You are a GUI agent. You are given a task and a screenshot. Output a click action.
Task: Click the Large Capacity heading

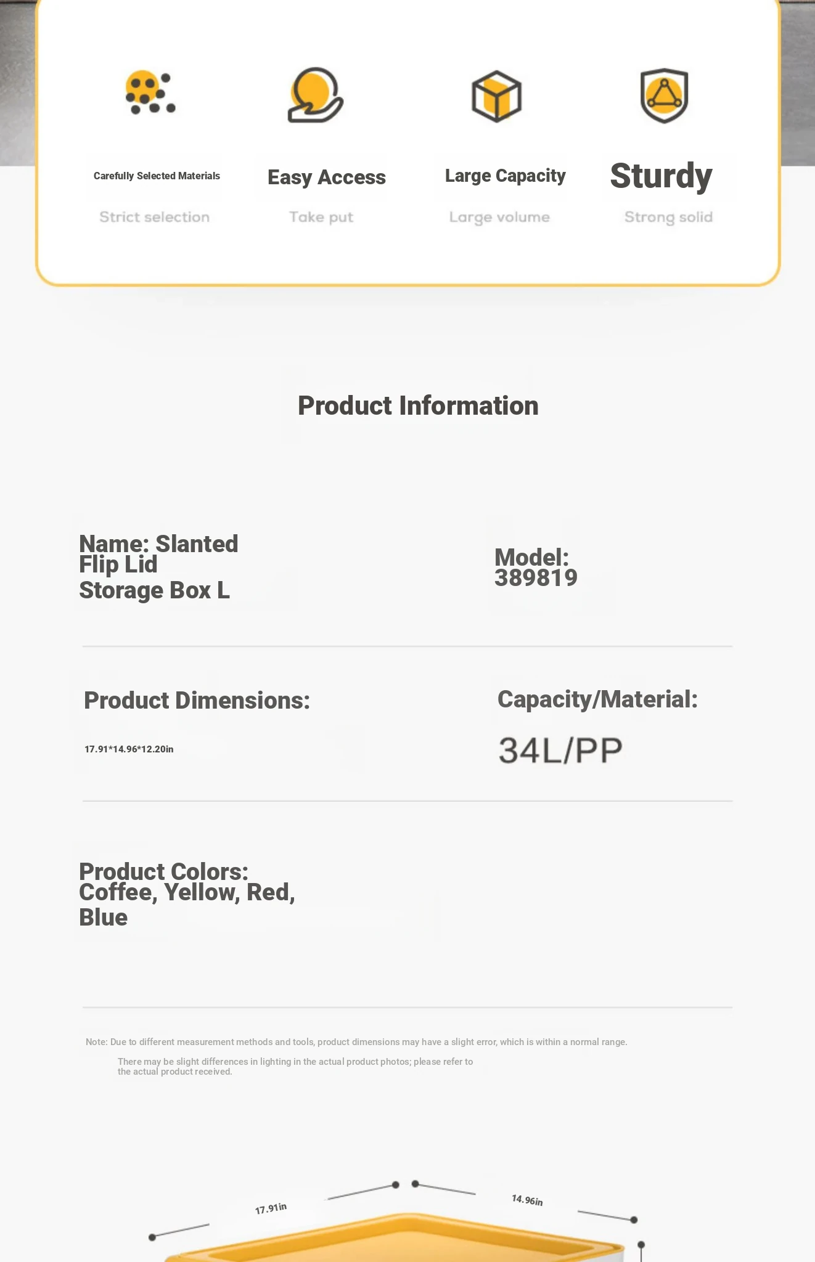click(506, 176)
